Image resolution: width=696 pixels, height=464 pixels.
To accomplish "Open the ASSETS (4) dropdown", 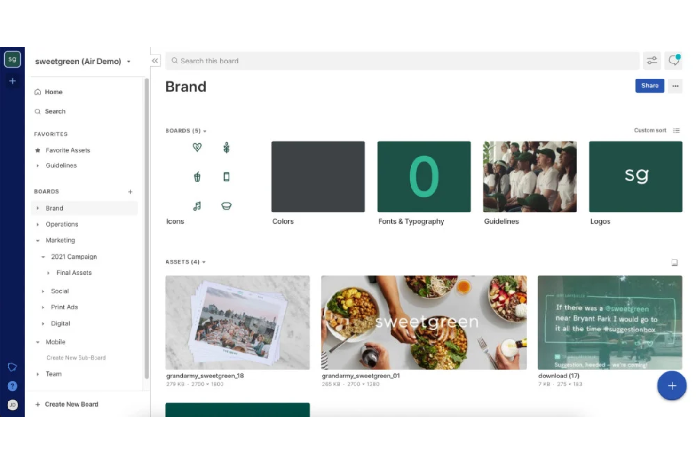I will click(x=185, y=262).
